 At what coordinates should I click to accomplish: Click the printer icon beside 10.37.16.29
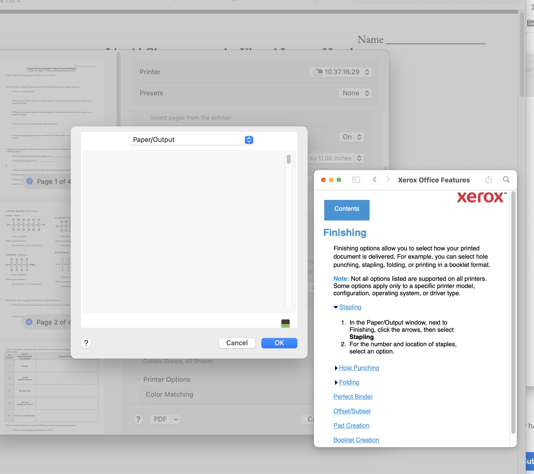click(x=318, y=72)
